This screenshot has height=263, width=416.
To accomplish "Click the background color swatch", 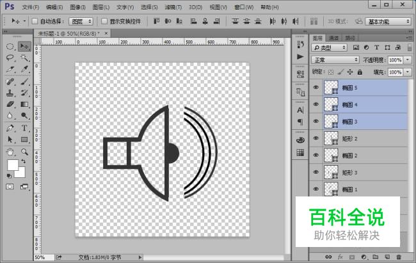I will pos(21,173).
